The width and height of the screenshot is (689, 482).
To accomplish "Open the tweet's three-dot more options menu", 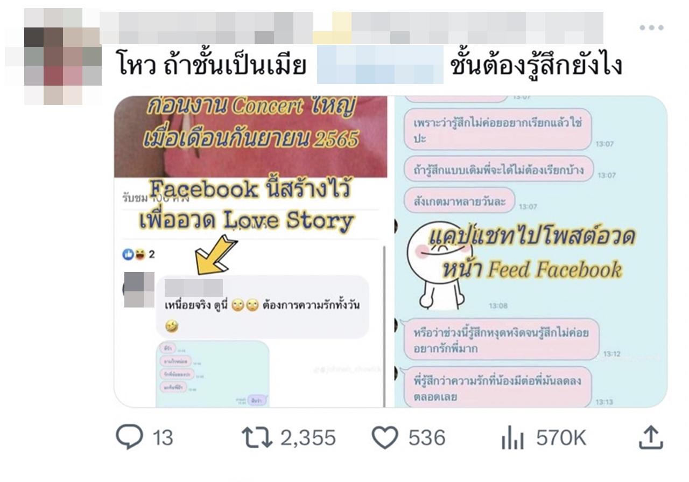I will (651, 27).
